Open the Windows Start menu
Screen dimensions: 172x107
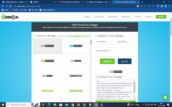[x=3, y=105]
